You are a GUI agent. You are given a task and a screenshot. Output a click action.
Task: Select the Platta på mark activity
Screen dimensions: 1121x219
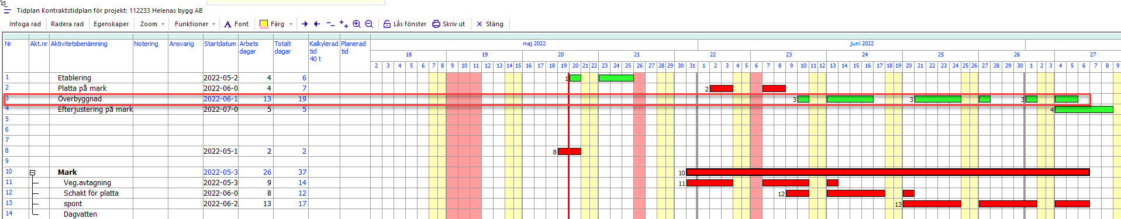(x=82, y=89)
